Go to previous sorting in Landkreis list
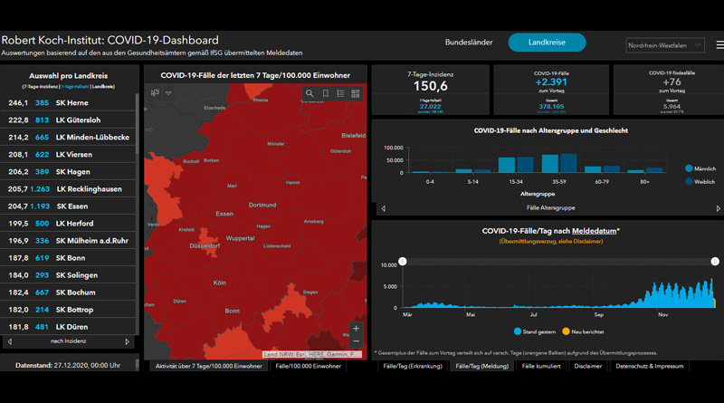 pos(10,341)
